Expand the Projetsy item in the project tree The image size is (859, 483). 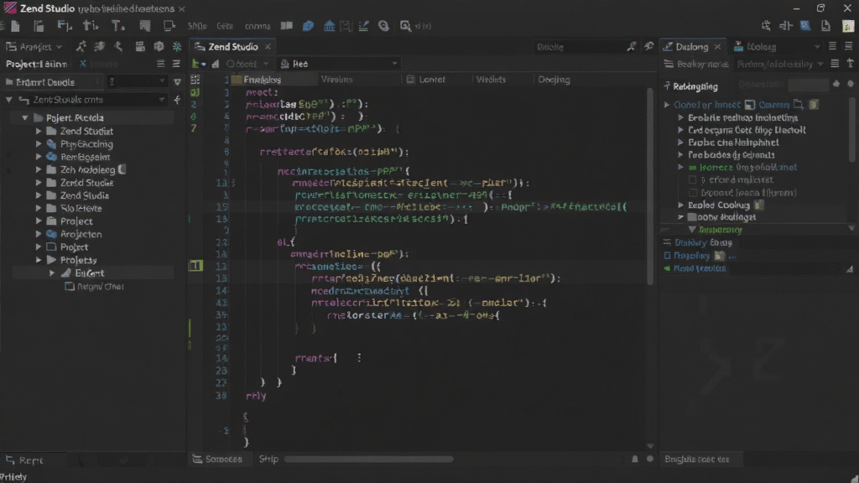(x=39, y=260)
